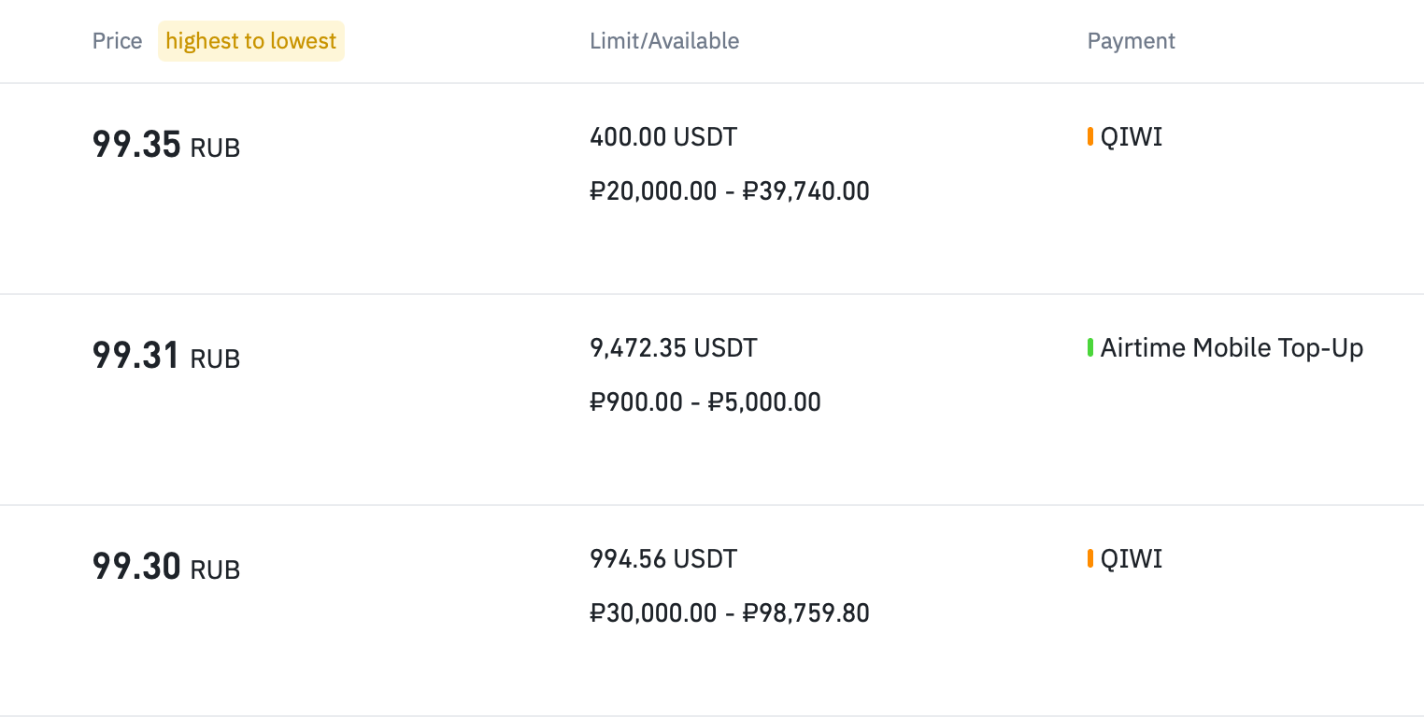Click the Limit/Available column header
Image resolution: width=1424 pixels, height=717 pixels.
tap(664, 41)
